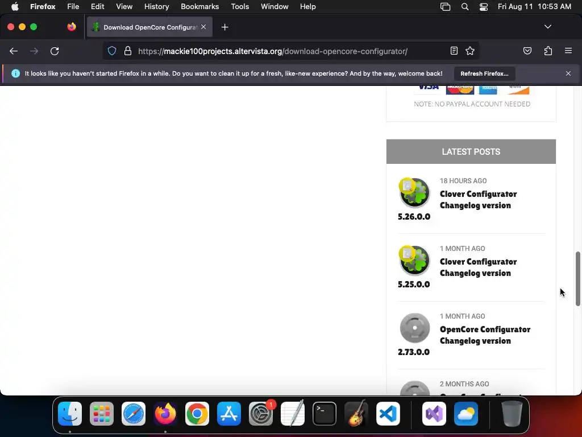Click the 18 HOURS AGO timestamp
The image size is (582, 437).
[463, 181]
